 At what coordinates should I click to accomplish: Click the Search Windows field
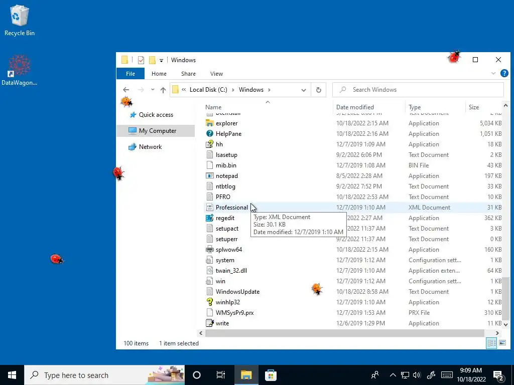418,90
